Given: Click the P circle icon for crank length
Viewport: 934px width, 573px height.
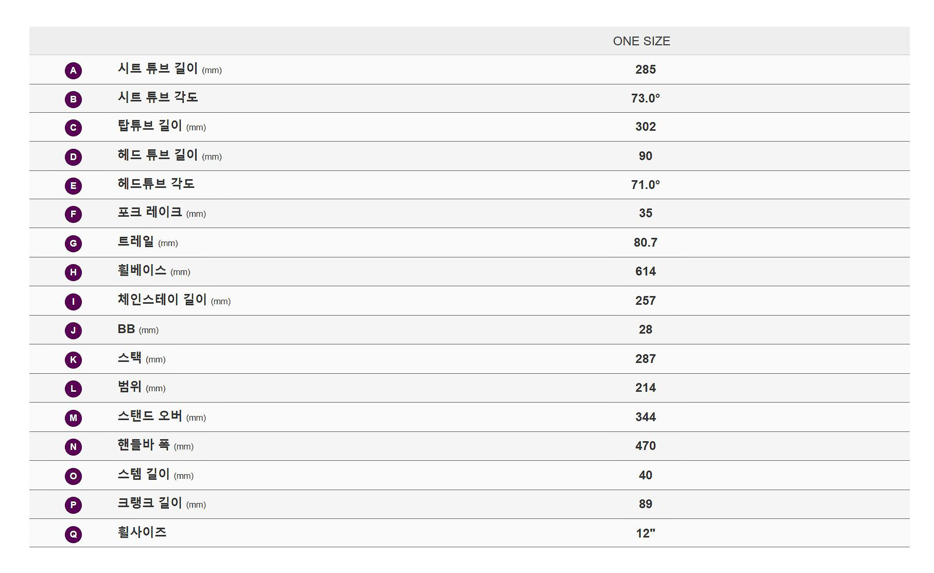Looking at the screenshot, I should point(73,505).
